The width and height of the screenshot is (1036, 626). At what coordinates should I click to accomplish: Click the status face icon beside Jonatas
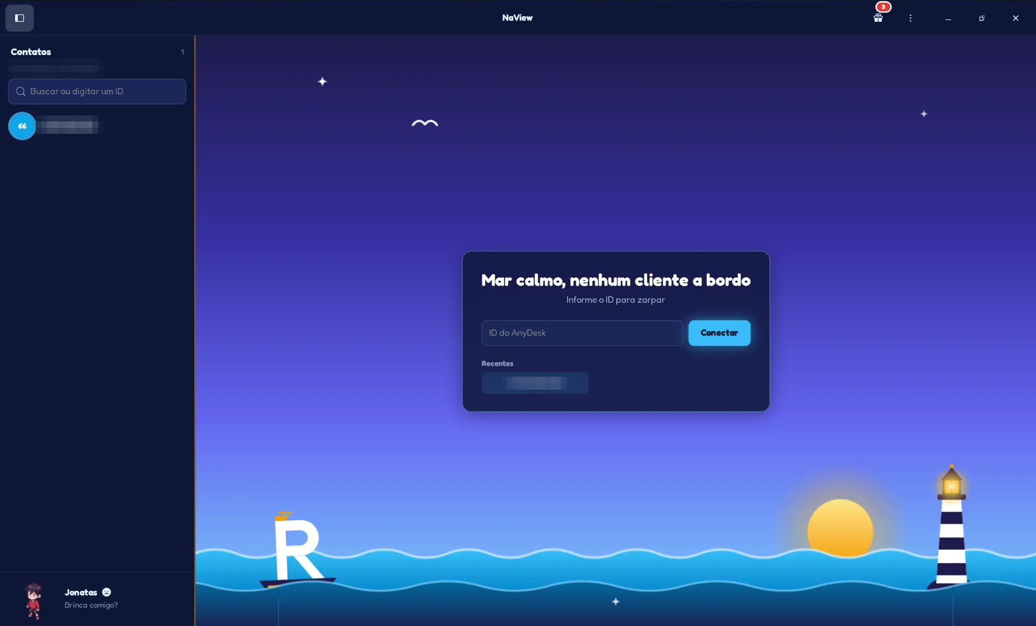[x=107, y=592]
